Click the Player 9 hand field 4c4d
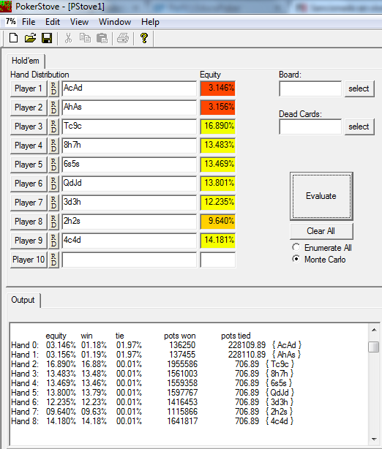The height and width of the screenshot is (449, 382). [130, 241]
